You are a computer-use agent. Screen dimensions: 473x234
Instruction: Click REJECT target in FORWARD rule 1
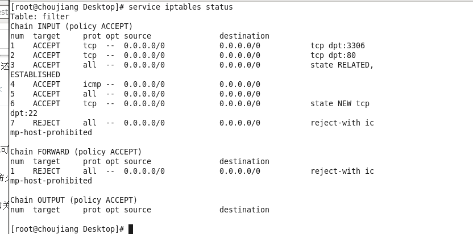(x=47, y=171)
